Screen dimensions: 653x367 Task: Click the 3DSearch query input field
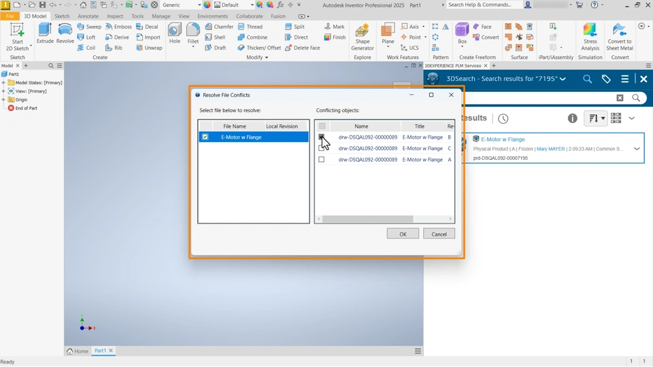click(539, 98)
